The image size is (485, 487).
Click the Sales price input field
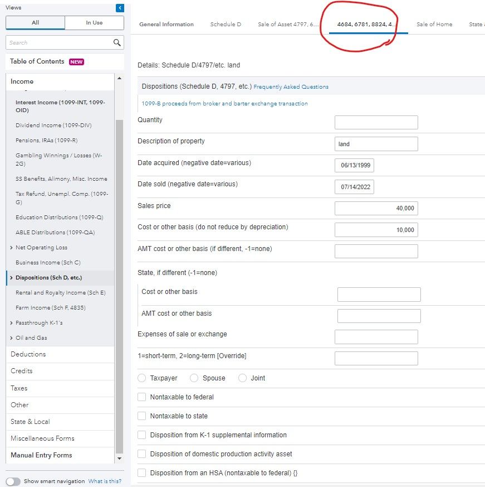coord(376,208)
